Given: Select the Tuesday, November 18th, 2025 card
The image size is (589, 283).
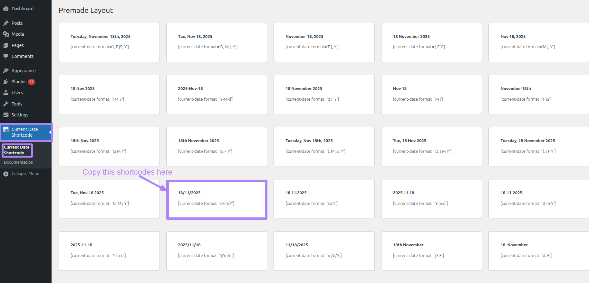Looking at the screenshot, I should tap(109, 42).
